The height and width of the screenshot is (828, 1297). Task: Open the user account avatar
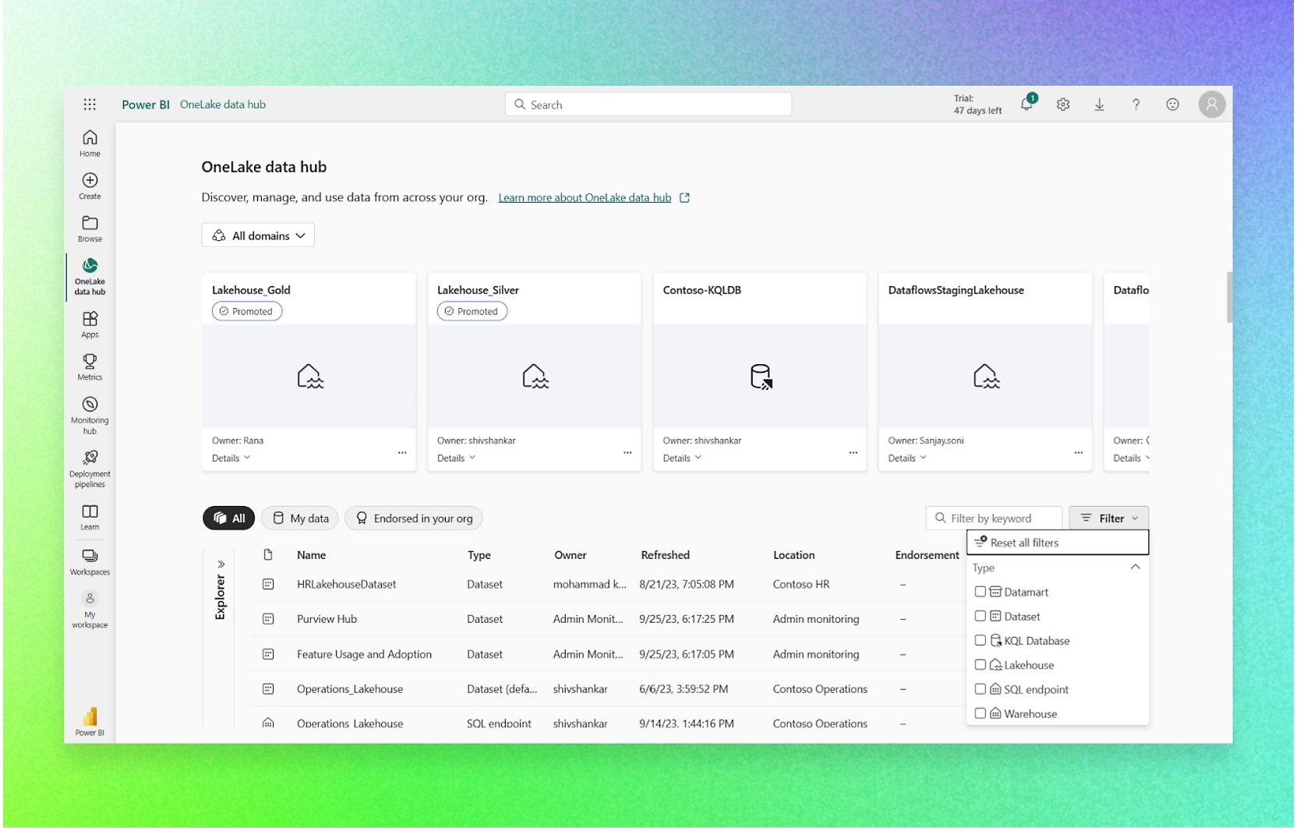[1212, 104]
